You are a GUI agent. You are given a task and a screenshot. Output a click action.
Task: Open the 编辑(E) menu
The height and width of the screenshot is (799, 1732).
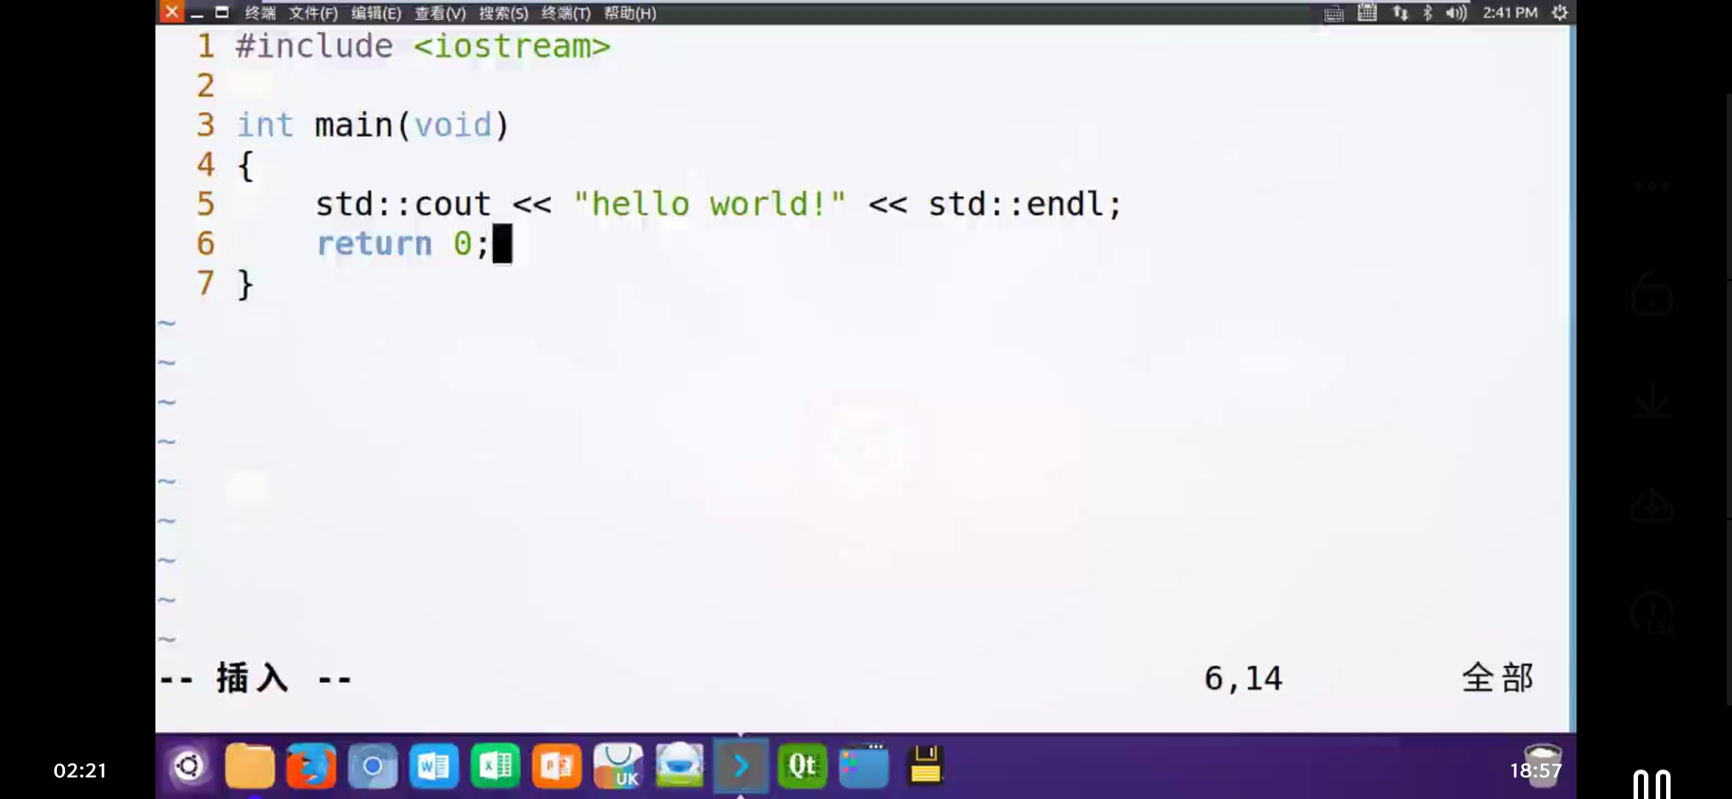point(376,13)
